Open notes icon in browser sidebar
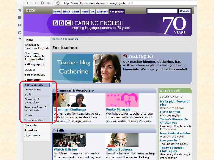The height and width of the screenshot is (160, 214). pyautogui.click(x=20, y=17)
